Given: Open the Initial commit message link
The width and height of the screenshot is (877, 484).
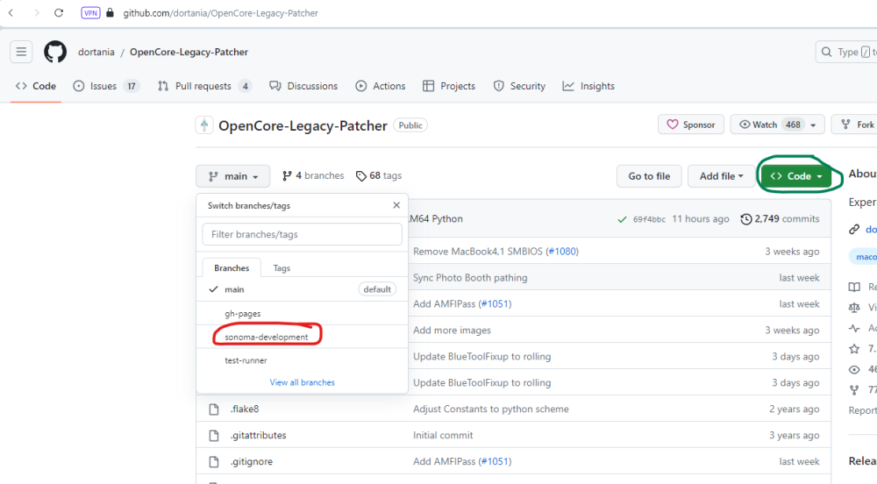Looking at the screenshot, I should click(x=443, y=436).
